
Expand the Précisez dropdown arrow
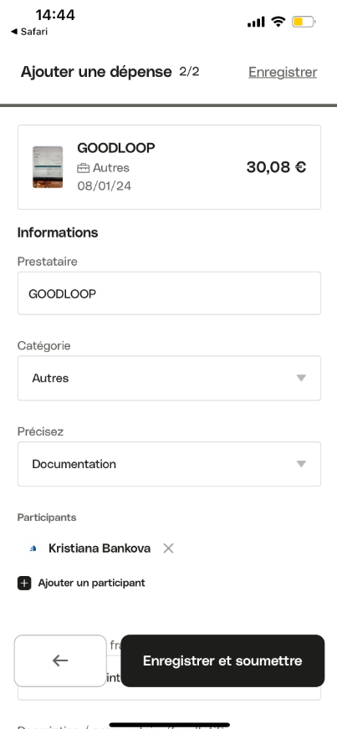pos(301,464)
